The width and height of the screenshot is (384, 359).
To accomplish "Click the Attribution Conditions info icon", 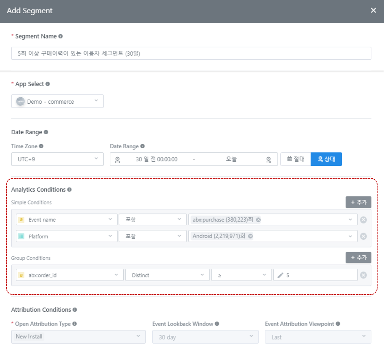I will 75,310.
